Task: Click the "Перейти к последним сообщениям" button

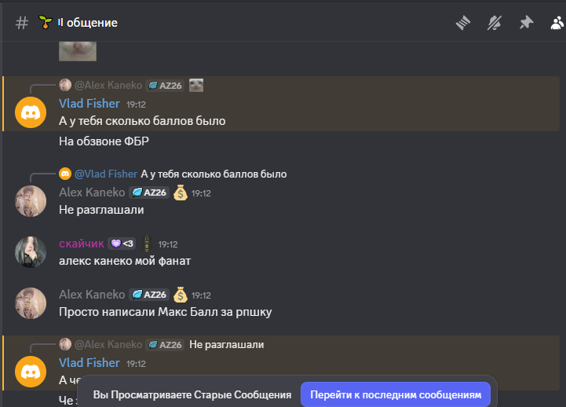Action: coord(396,394)
